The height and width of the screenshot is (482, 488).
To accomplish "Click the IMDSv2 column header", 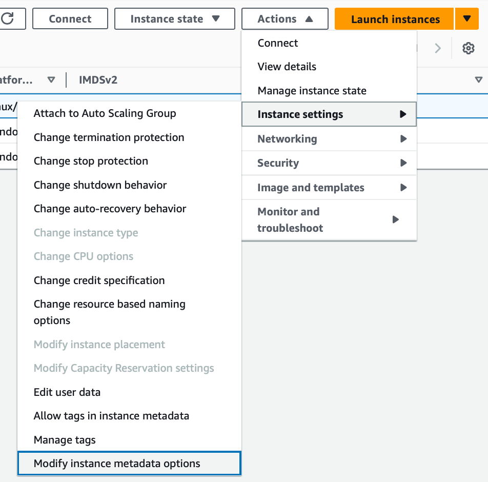I will tap(98, 80).
